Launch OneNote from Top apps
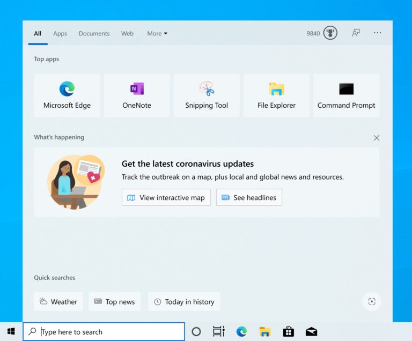This screenshot has width=412, height=341. pos(137,95)
